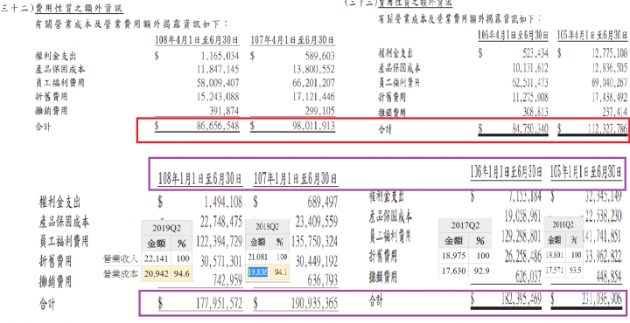Viewport: 630px width, 323px height.
Task: Click the value 742,959
Action: [227, 280]
